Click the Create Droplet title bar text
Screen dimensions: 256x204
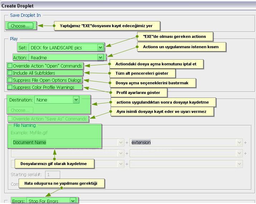point(18,6)
